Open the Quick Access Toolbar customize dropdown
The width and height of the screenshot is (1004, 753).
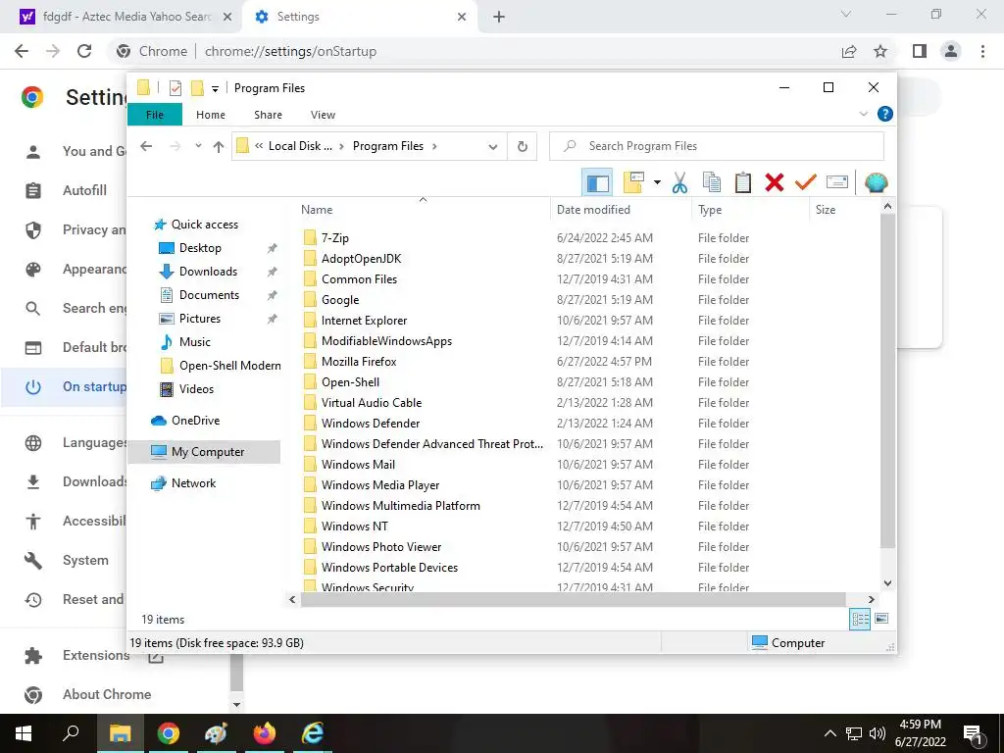[215, 89]
